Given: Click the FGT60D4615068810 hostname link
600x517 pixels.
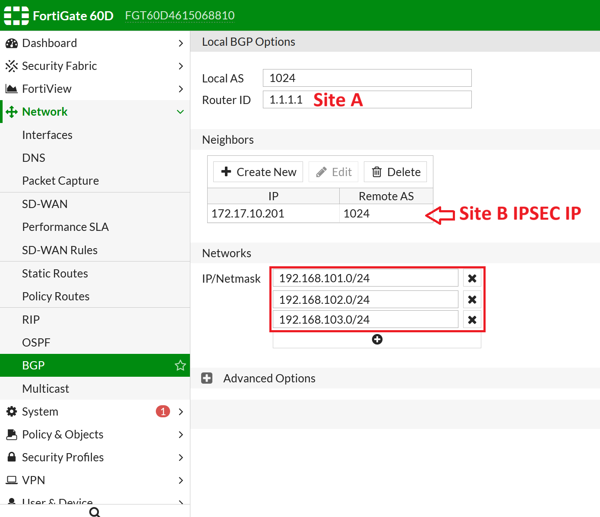Looking at the screenshot, I should pyautogui.click(x=180, y=16).
